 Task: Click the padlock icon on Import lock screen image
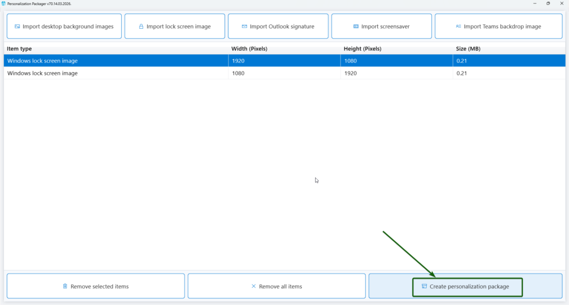point(141,27)
